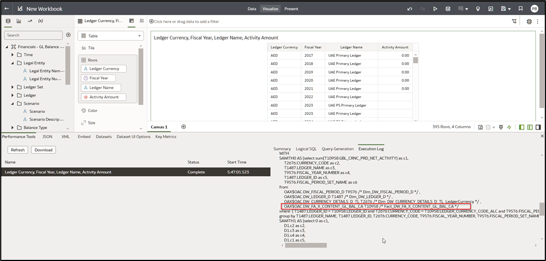
Task: Select the Scenario Description column
Action: pos(46,119)
